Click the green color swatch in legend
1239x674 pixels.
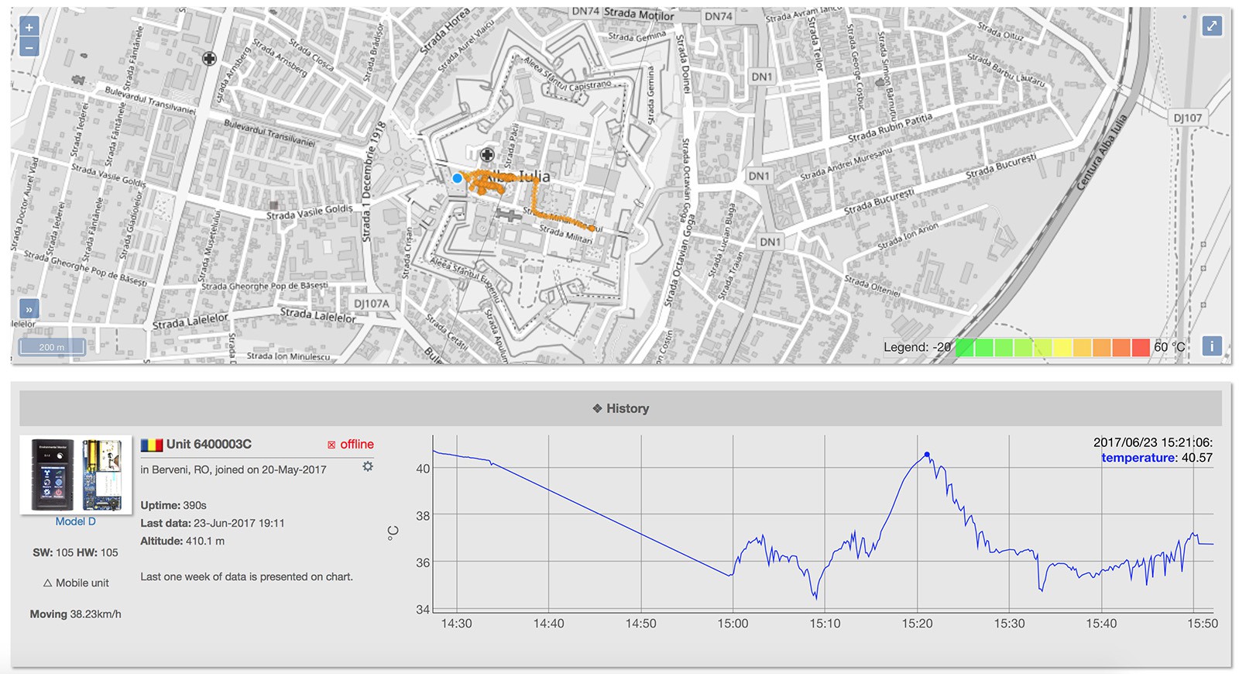click(x=965, y=347)
